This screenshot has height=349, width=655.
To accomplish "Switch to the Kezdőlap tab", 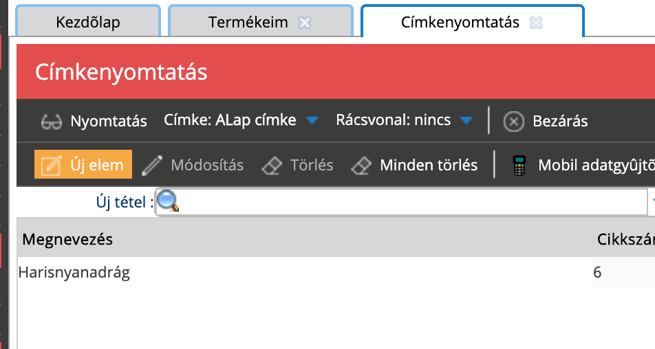I will click(x=88, y=22).
